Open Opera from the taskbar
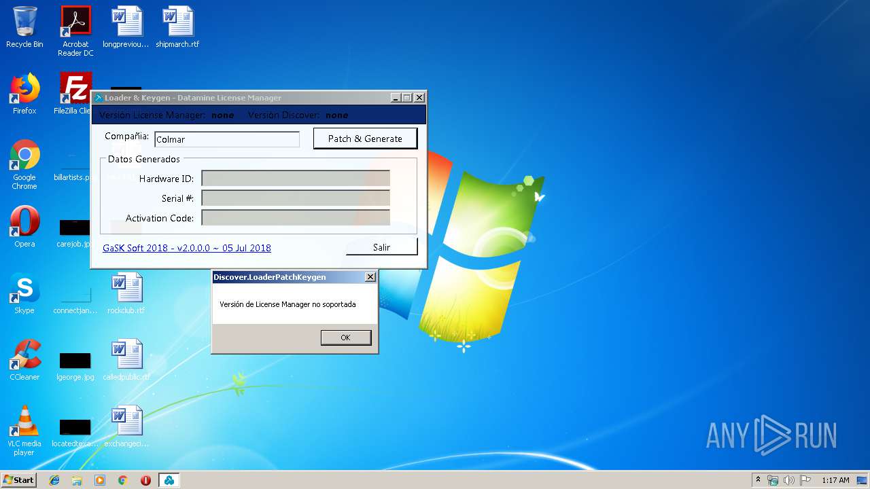 pyautogui.click(x=145, y=480)
